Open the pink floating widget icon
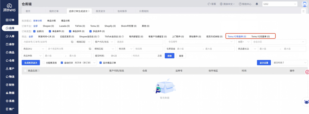The image size is (309, 114). [307, 72]
